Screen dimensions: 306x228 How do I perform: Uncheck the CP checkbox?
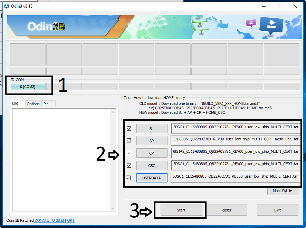pos(129,153)
